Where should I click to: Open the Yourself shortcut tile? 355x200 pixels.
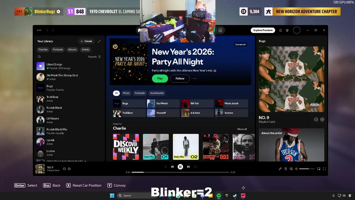coord(163,113)
